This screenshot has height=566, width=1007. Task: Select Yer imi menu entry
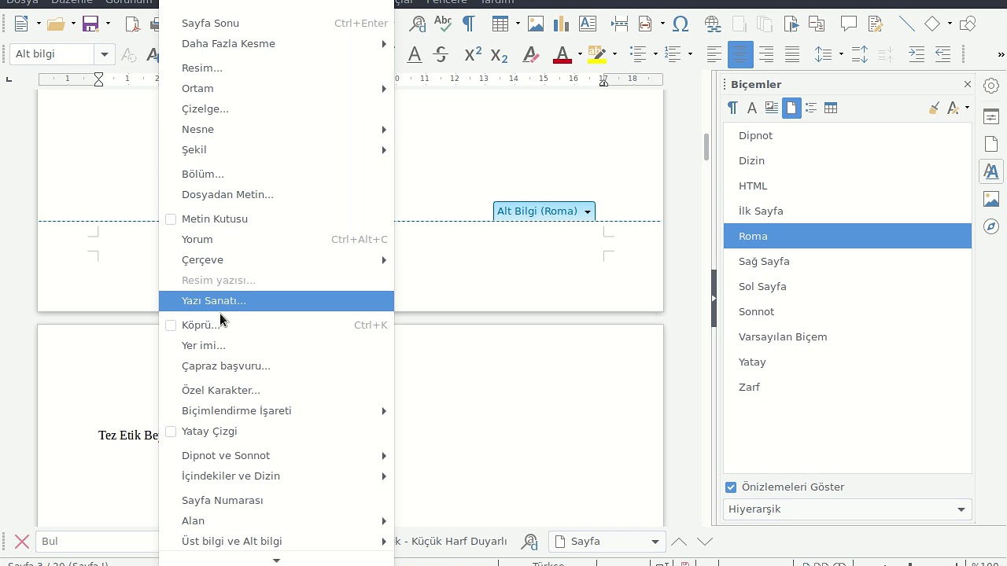click(x=276, y=345)
